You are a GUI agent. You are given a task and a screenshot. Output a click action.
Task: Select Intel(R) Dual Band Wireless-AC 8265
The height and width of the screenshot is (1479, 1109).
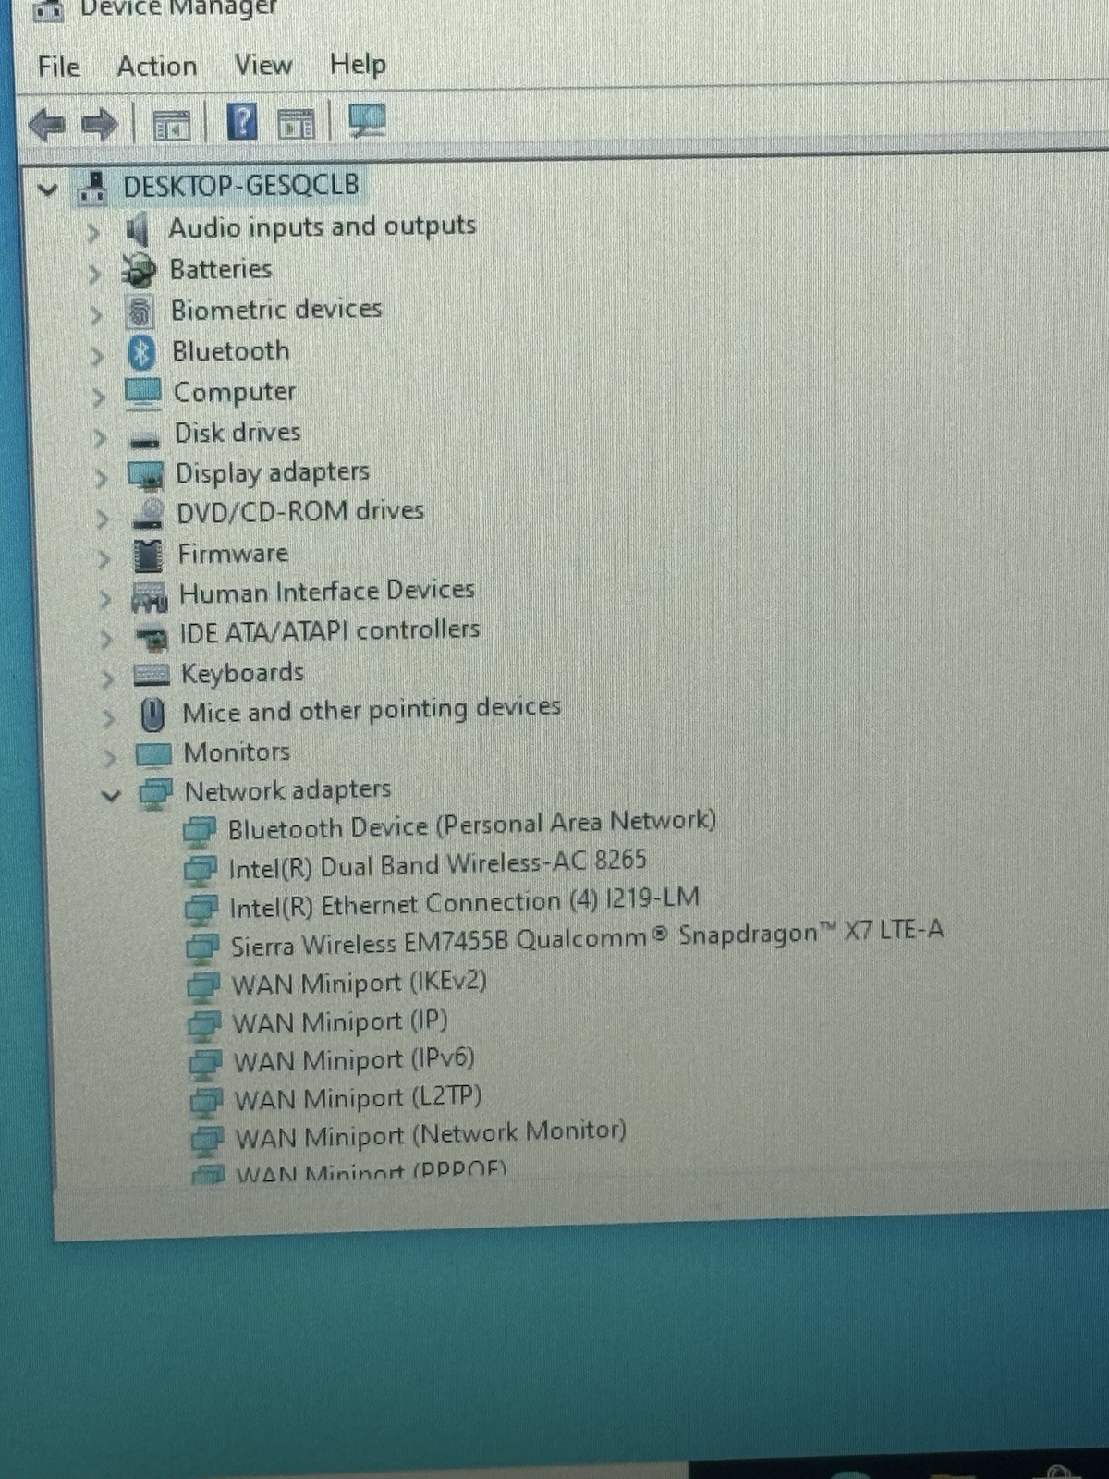[x=437, y=864]
